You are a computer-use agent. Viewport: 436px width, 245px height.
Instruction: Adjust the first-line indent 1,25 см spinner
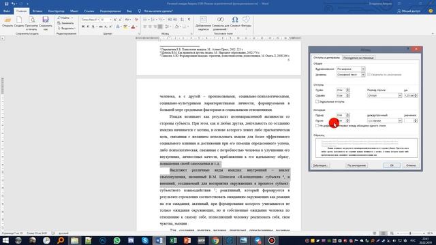[x=416, y=95]
